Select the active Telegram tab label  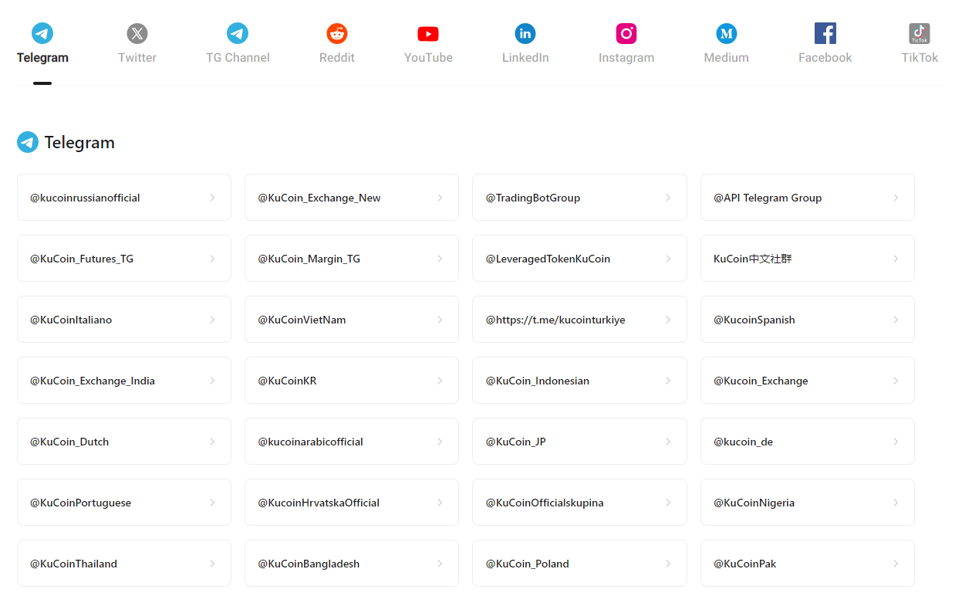click(x=42, y=58)
